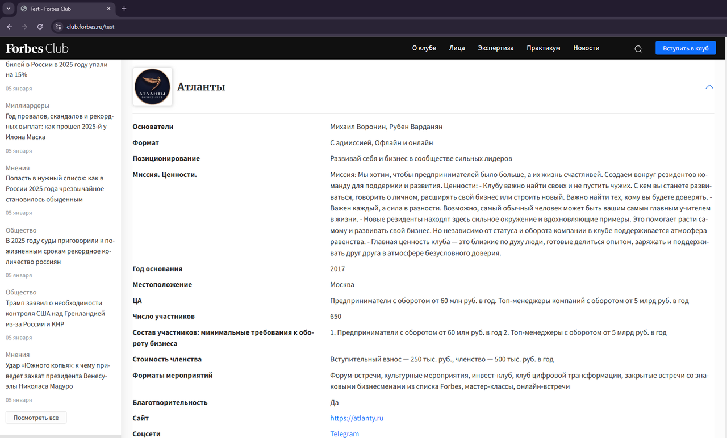Screen dimensions: 727x438
Task: Open the https://atlanty.ru link
Action: pos(357,418)
